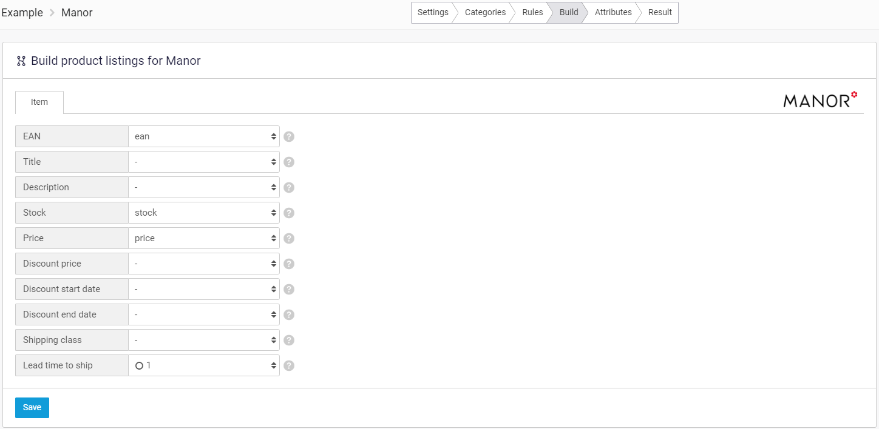This screenshot has width=879, height=429.
Task: Save the Manor product listing mapping
Action: click(32, 407)
